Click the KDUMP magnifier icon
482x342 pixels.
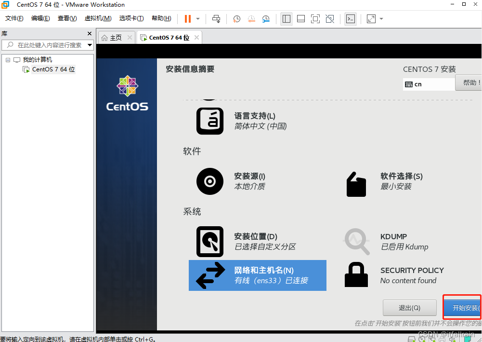357,242
